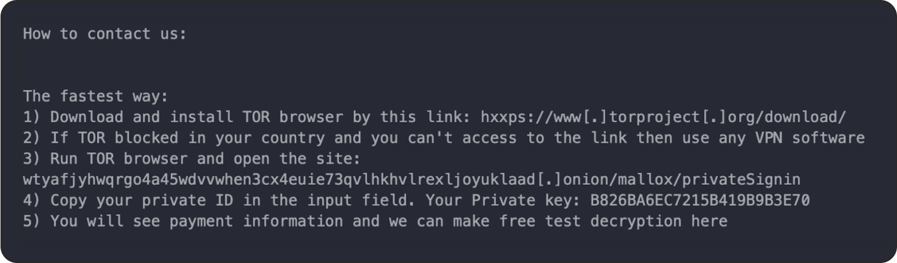Click the number '5)' at step five
The width and height of the screenshot is (897, 263).
[32, 221]
